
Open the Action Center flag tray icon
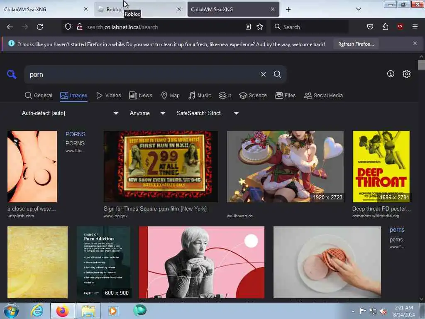(363, 311)
